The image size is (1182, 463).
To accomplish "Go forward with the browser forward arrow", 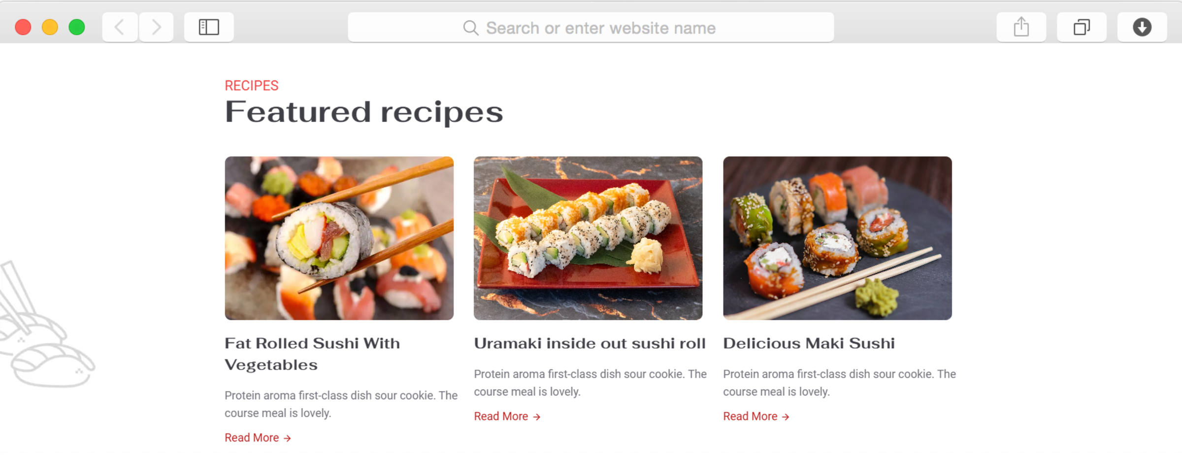I will point(156,27).
